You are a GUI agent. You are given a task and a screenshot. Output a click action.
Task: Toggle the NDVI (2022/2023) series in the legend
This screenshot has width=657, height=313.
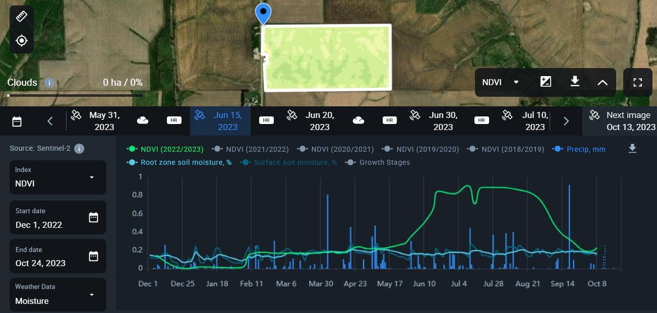coord(165,149)
